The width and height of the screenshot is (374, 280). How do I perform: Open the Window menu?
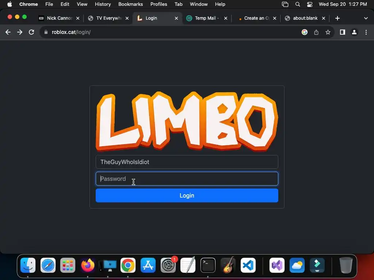coord(199,4)
